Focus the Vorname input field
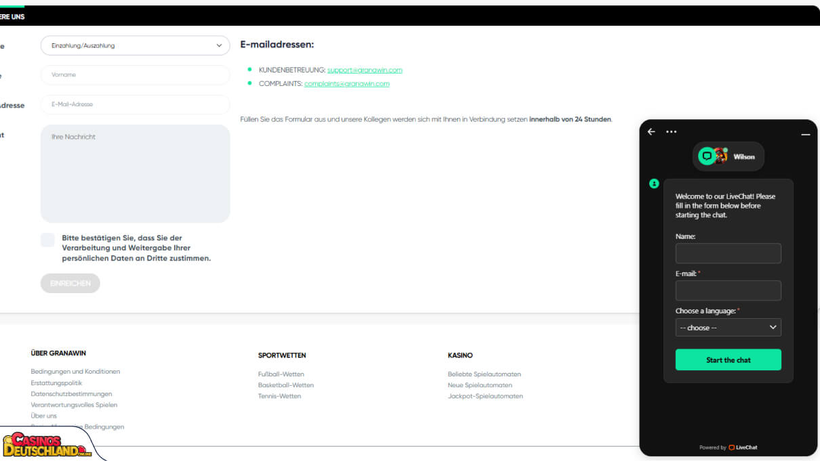Image resolution: width=820 pixels, height=461 pixels. click(136, 75)
